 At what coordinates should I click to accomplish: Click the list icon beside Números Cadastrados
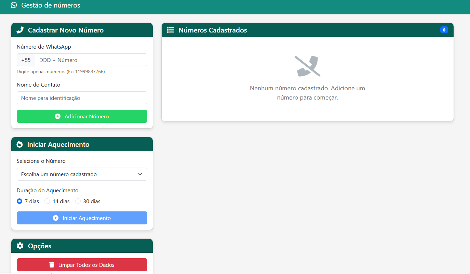171,30
